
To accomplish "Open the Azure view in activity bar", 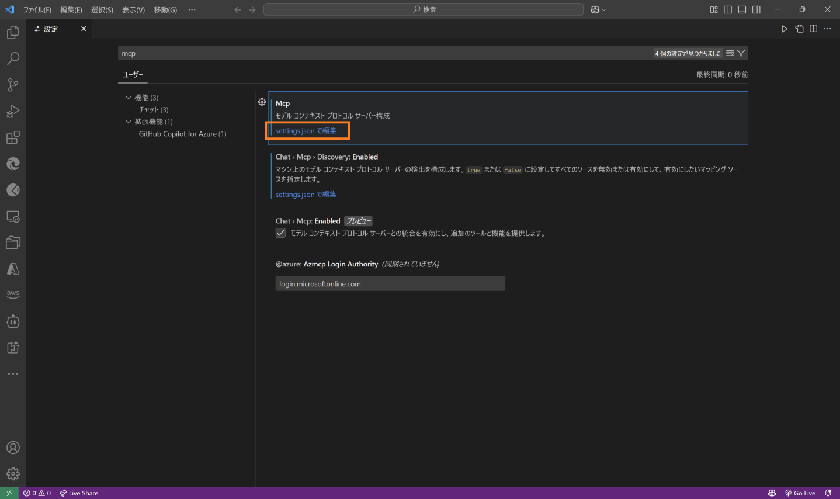I will 13,269.
